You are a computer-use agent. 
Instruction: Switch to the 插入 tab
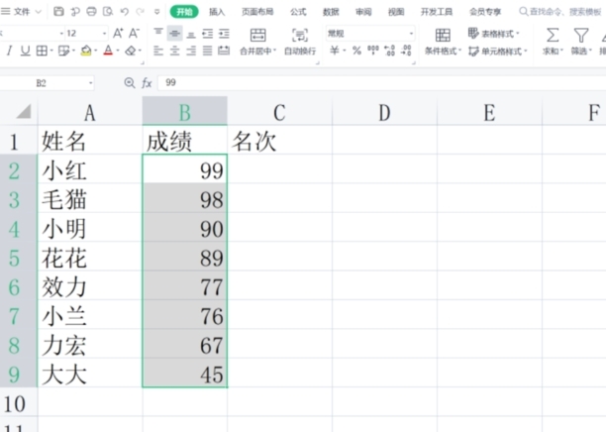tap(217, 12)
